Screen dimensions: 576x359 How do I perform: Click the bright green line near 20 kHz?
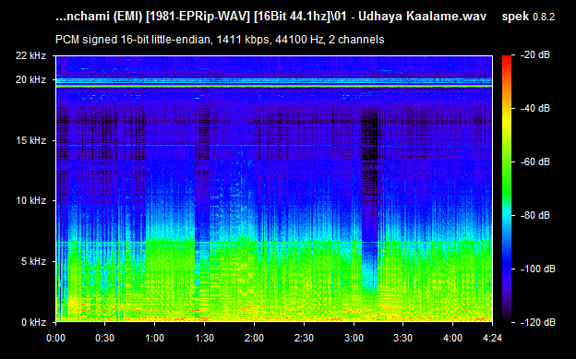[x=273, y=86]
